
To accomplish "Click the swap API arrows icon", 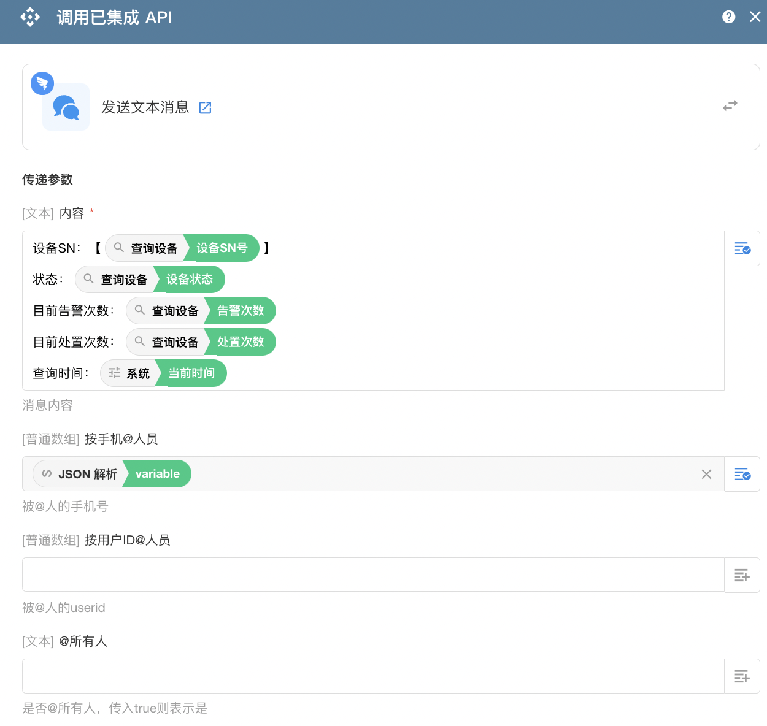I will [730, 106].
